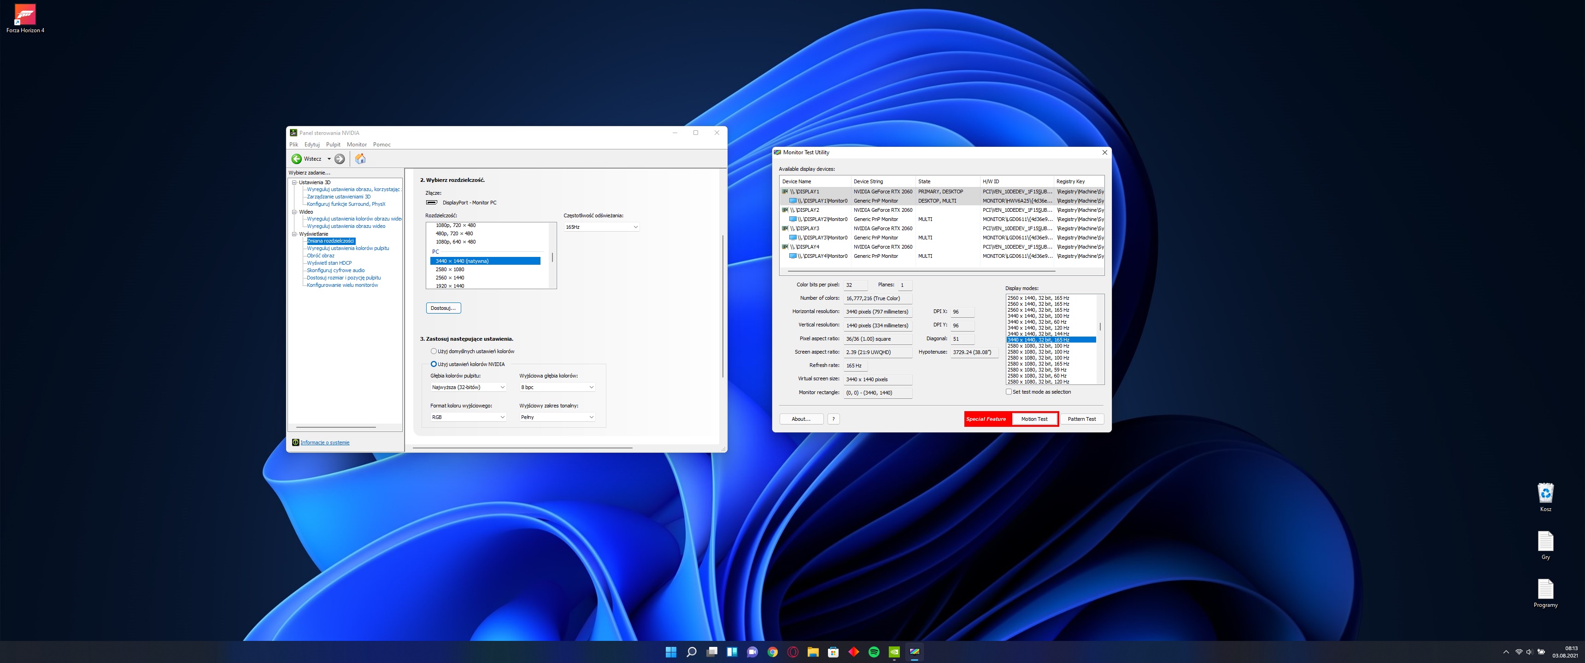Launch Opera GX from taskbar
This screenshot has width=1585, height=663.
[x=793, y=652]
